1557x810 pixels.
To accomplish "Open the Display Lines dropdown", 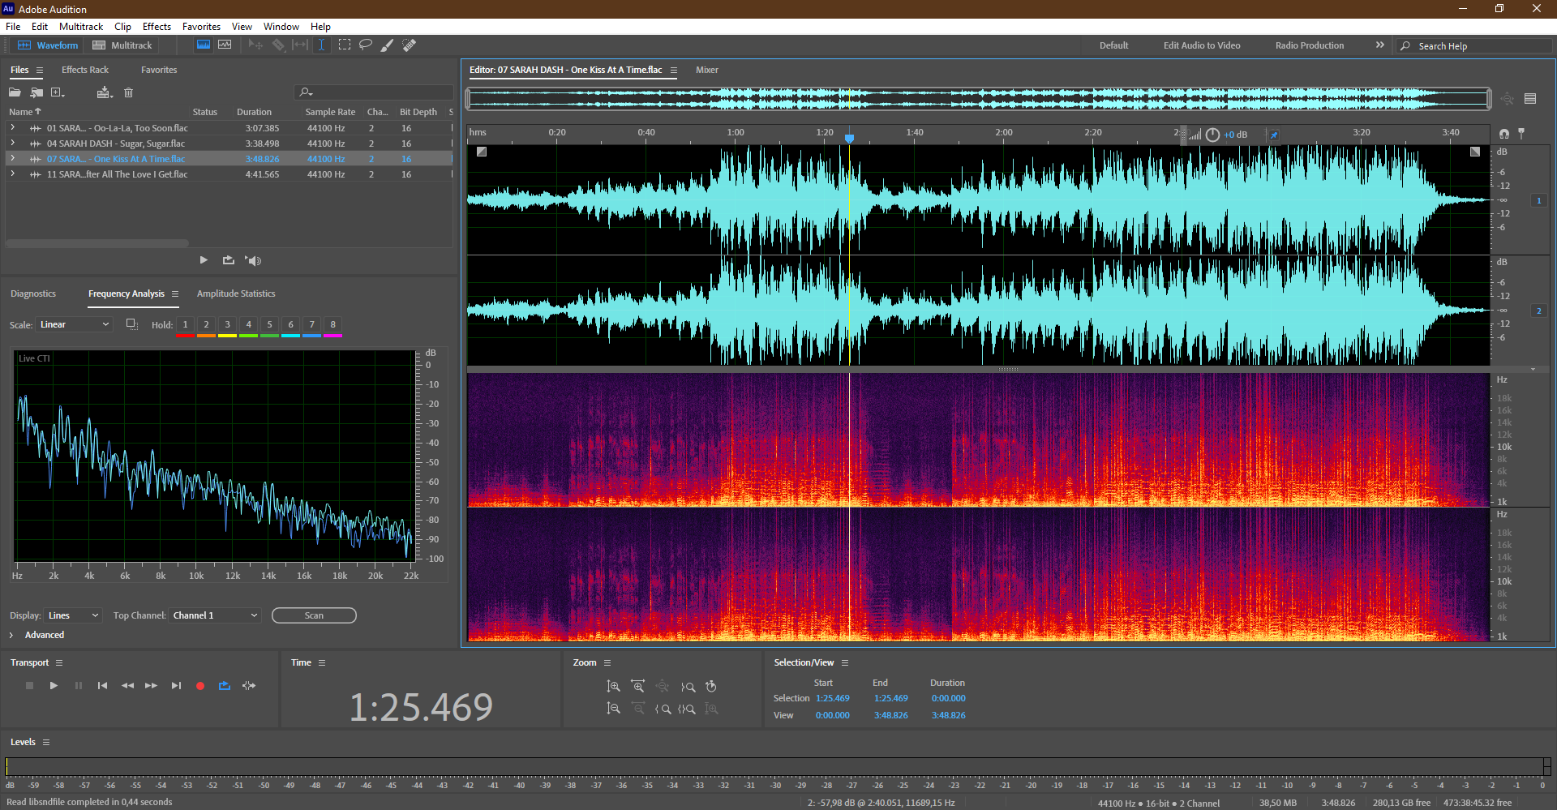I will click(x=73, y=615).
